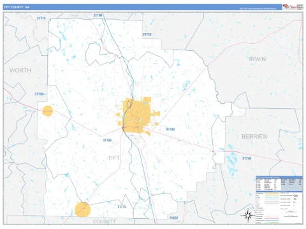Click the WORTH county label
The height and width of the screenshot is (229, 306).
pyautogui.click(x=20, y=71)
